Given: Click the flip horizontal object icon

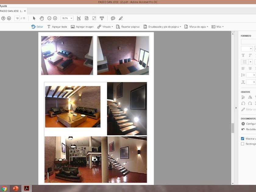Looking at the screenshot, I should click(x=250, y=97).
